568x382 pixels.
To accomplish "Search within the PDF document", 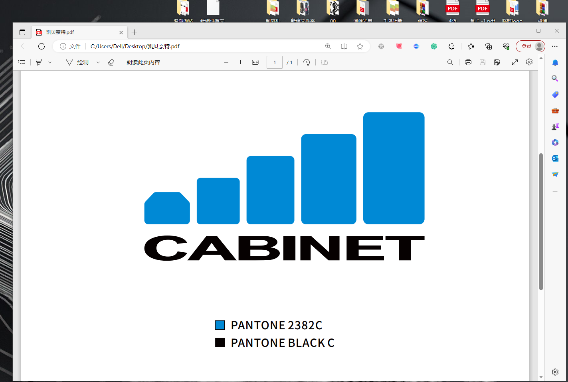I will (x=450, y=62).
